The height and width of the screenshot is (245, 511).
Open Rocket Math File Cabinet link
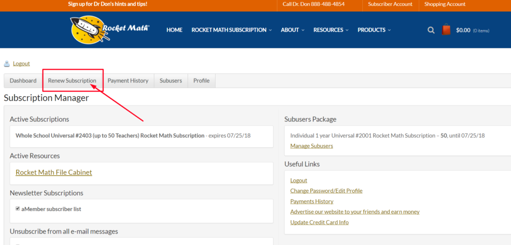[x=54, y=172]
